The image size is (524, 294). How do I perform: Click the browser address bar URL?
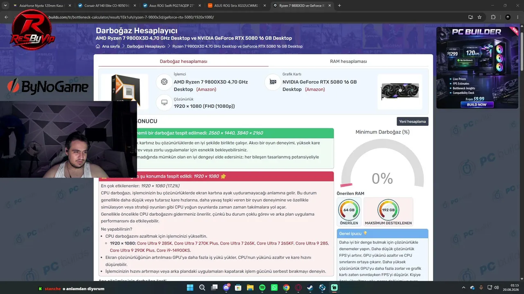131,17
